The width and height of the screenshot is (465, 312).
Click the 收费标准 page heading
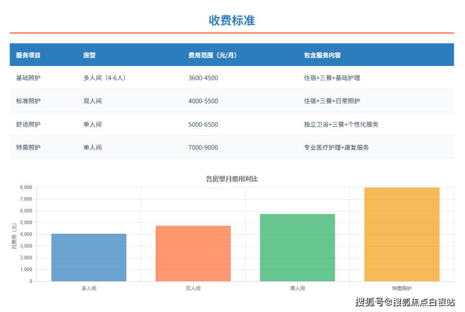point(232,20)
